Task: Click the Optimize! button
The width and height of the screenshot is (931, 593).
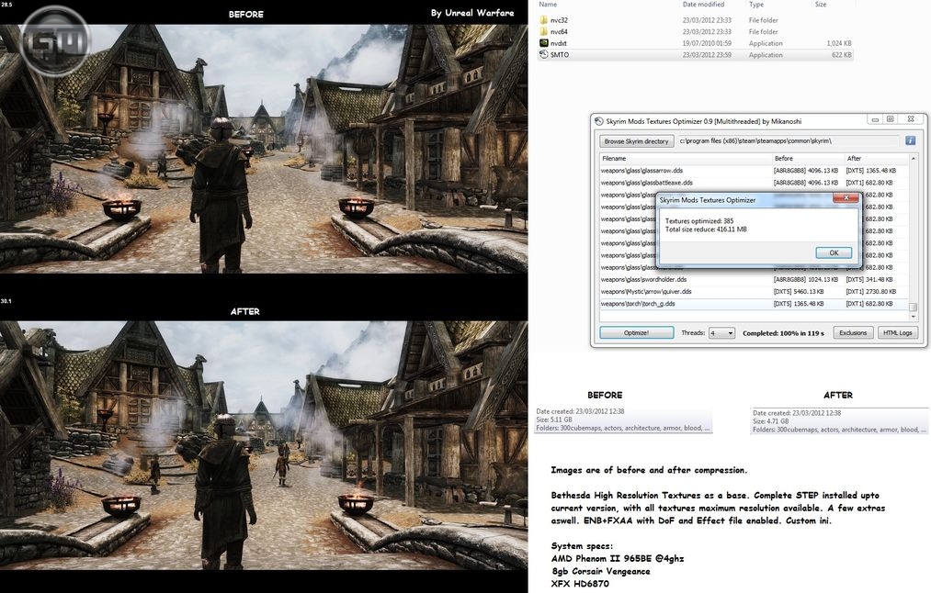Action: coord(636,333)
